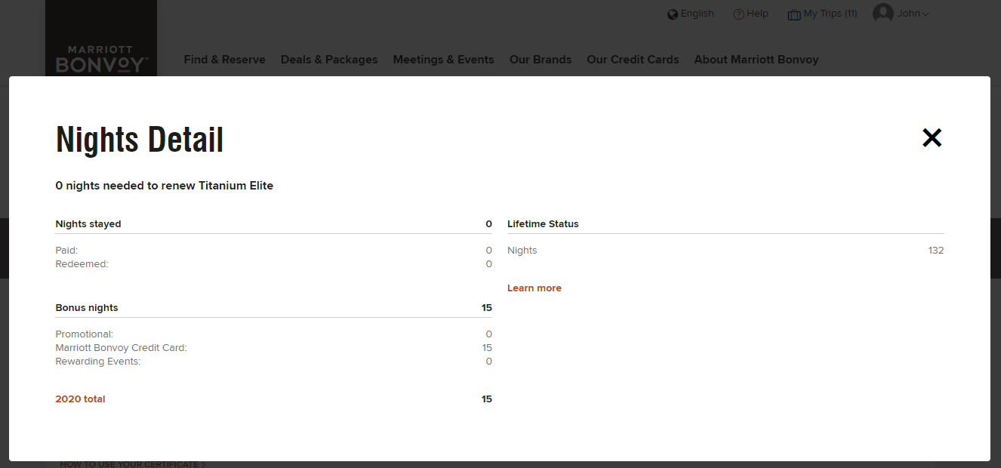Open How to Use Your Certificate link
Screen dimensions: 1001x468
[x=132, y=464]
